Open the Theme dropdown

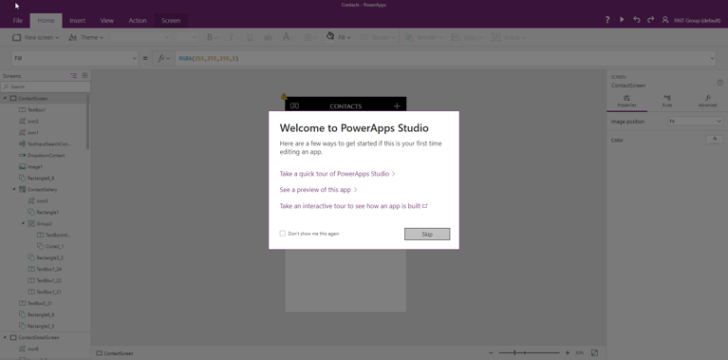(86, 38)
